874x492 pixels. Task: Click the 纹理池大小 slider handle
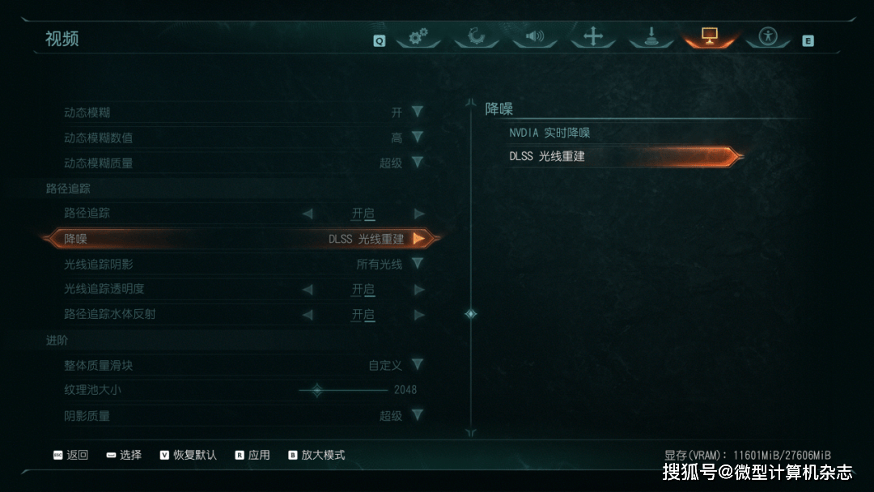317,390
